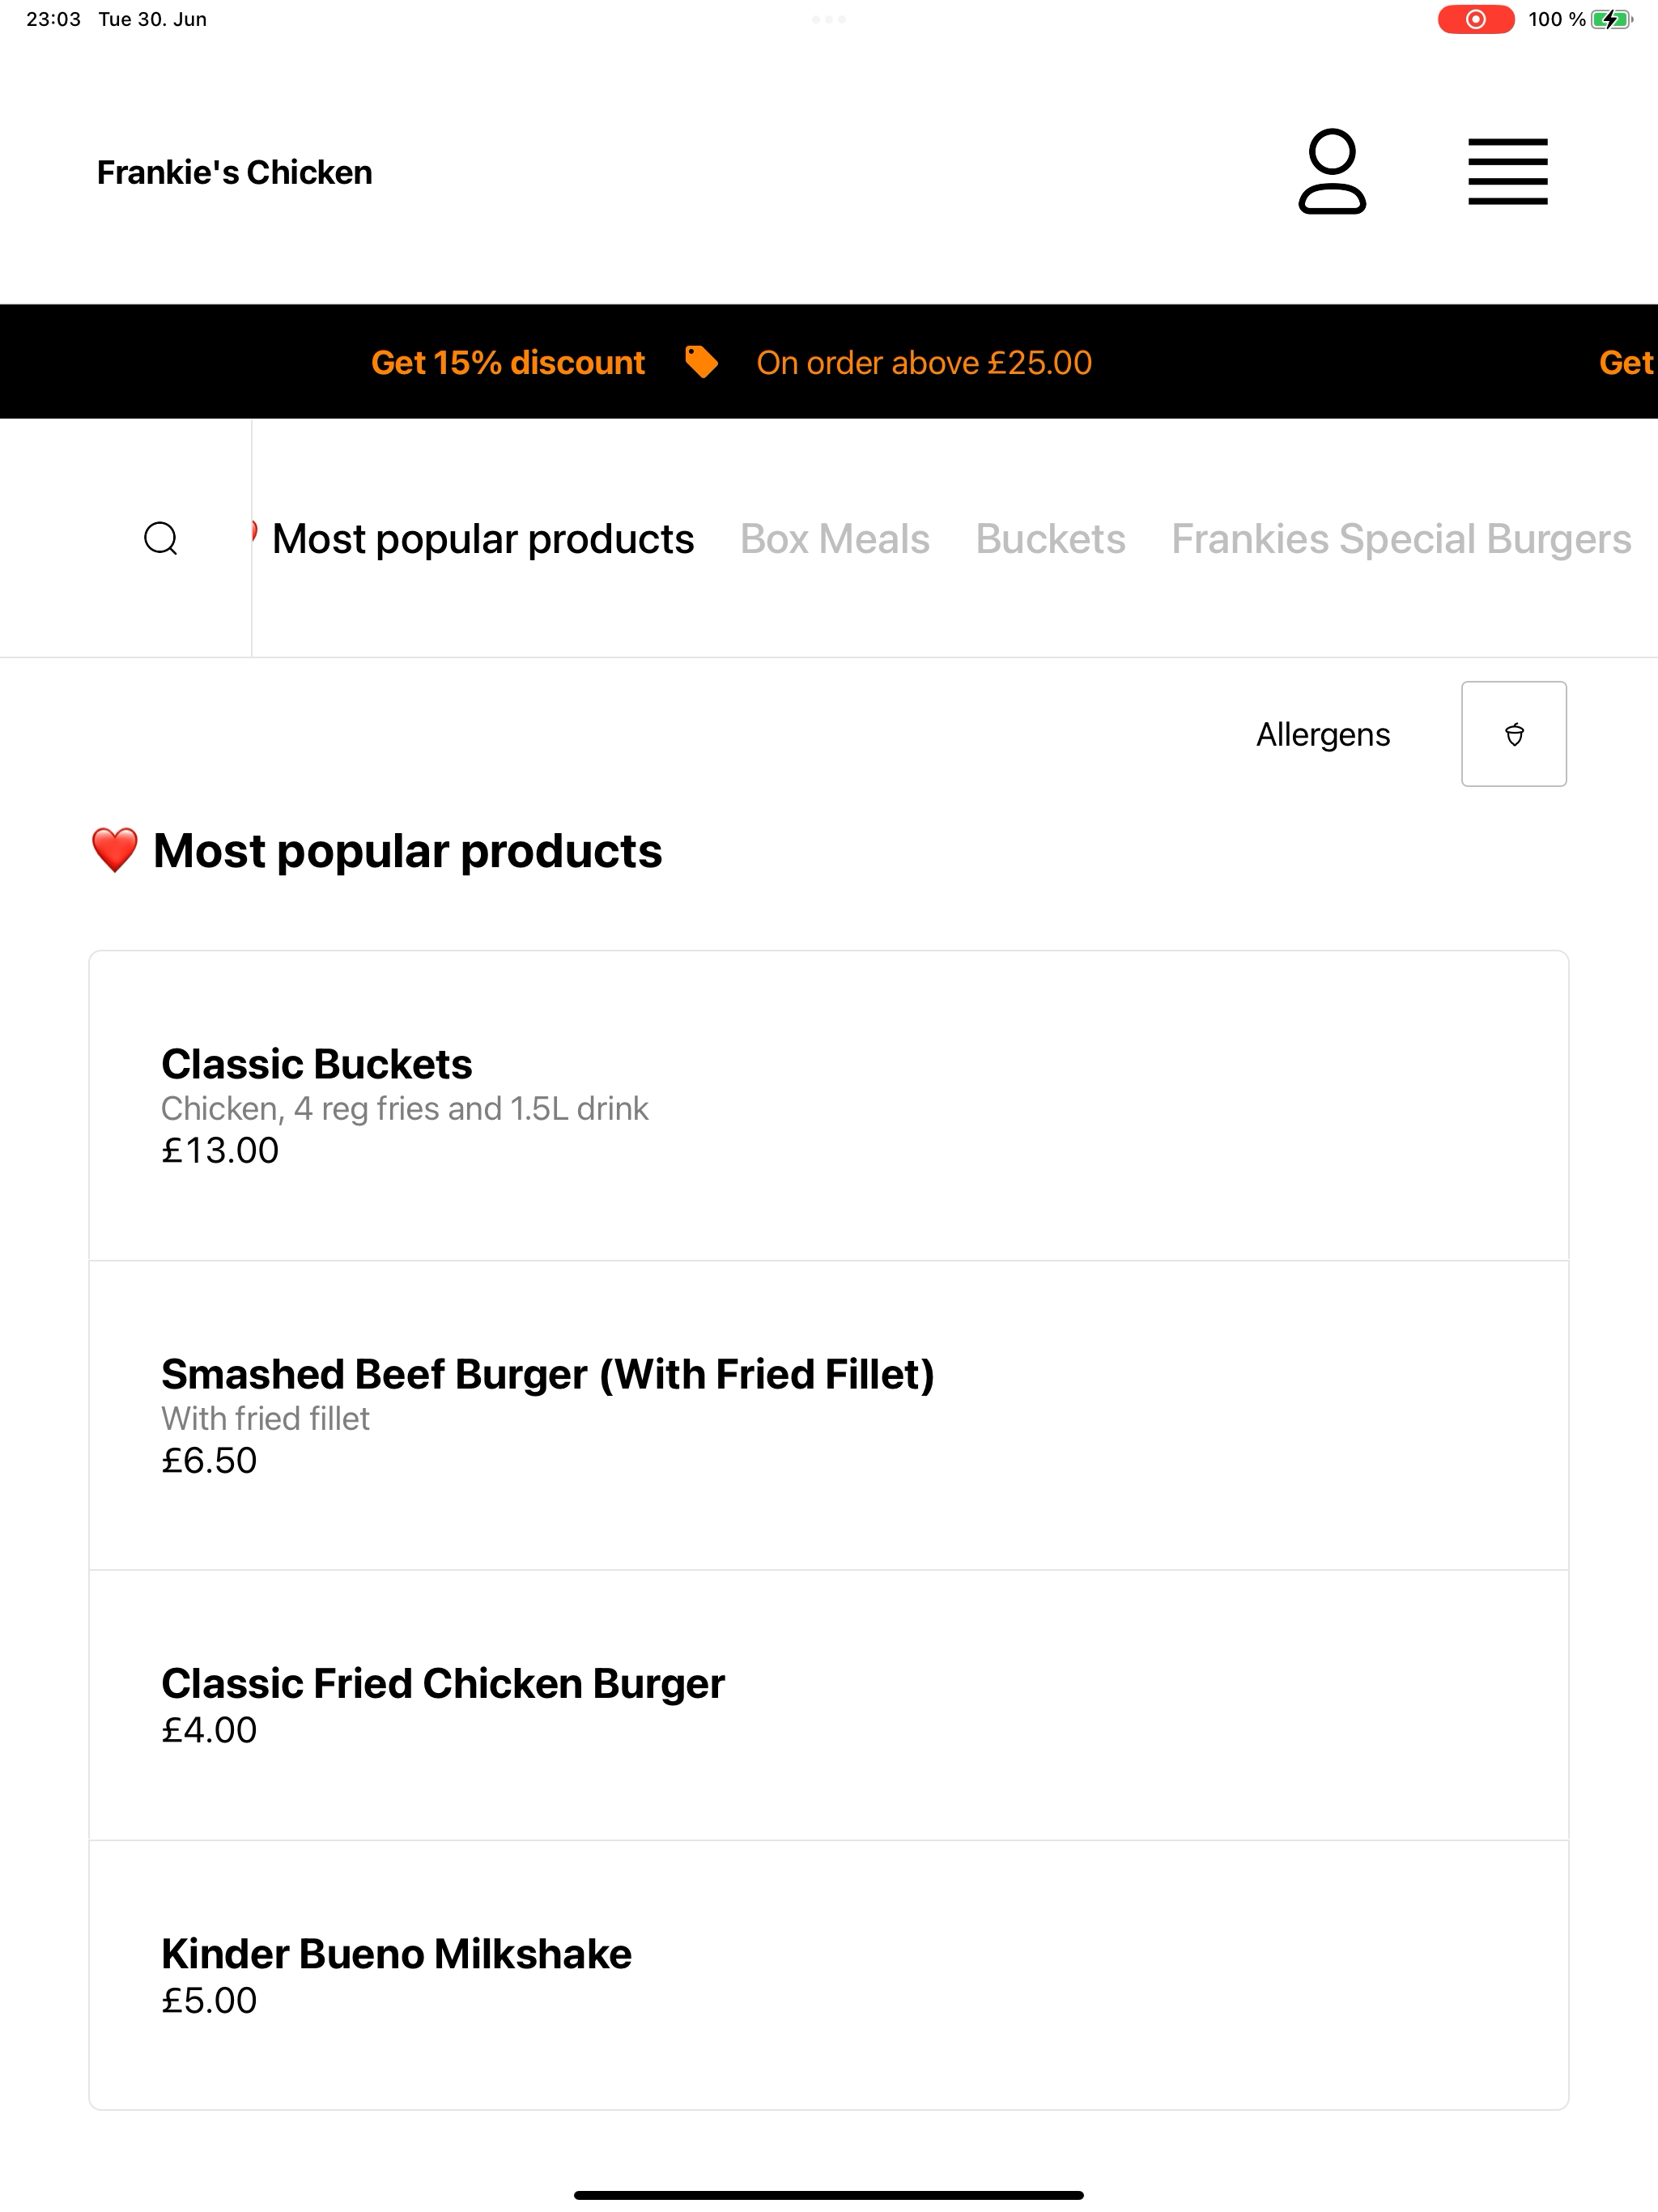Tap the orange discount tag icon
This screenshot has width=1658, height=2212.
coord(701,362)
